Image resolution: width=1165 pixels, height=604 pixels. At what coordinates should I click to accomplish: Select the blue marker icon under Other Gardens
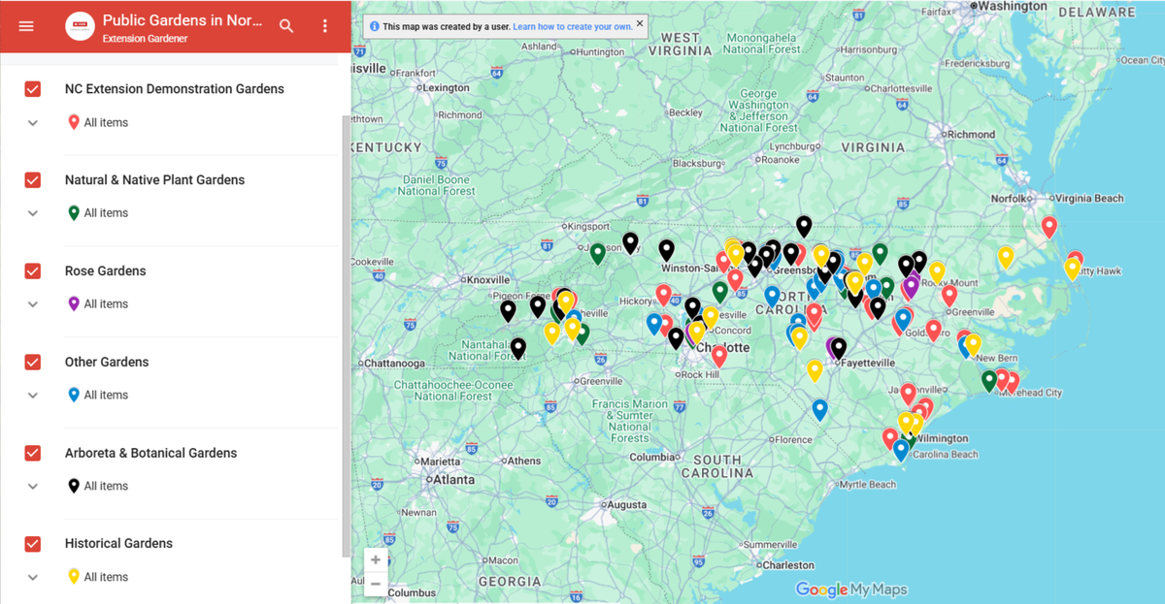tap(73, 395)
